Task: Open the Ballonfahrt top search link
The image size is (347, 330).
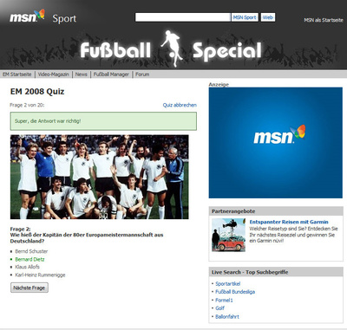Action: 227,317
